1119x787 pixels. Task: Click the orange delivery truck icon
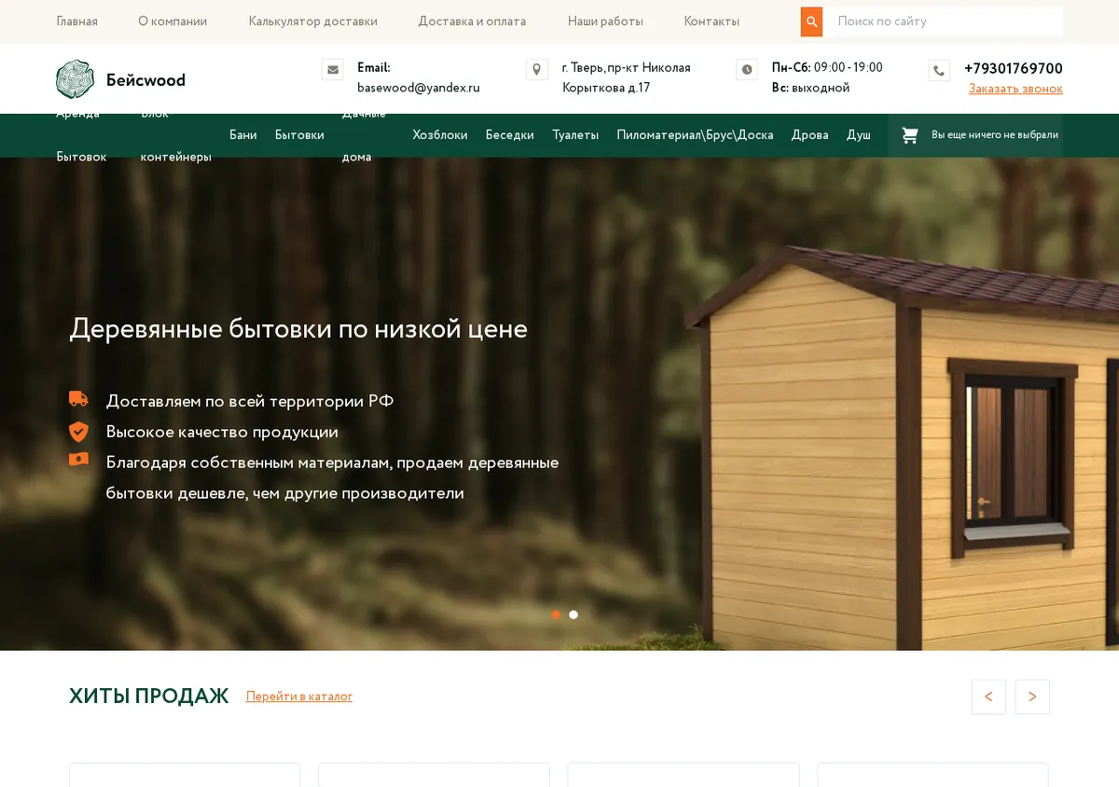78,399
